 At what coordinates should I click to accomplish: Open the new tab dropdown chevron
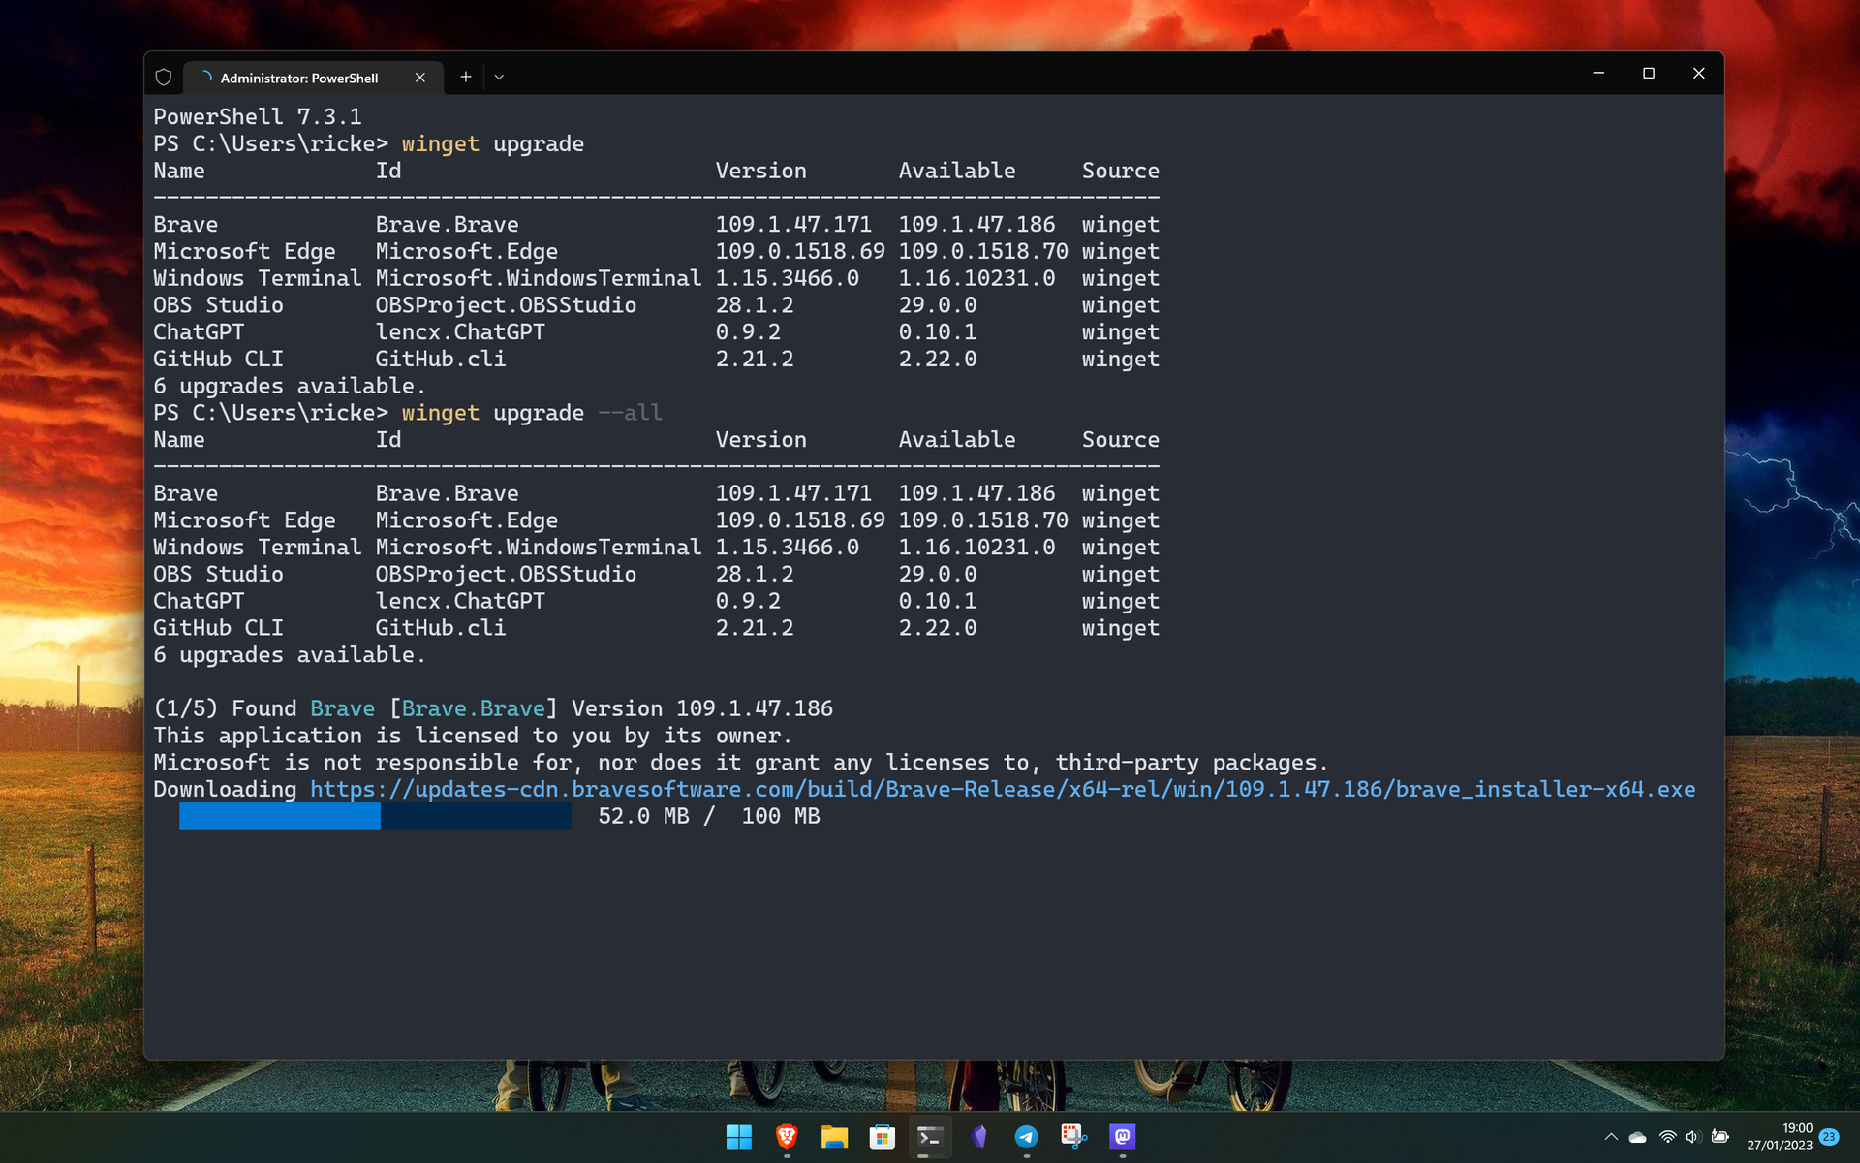pyautogui.click(x=498, y=77)
